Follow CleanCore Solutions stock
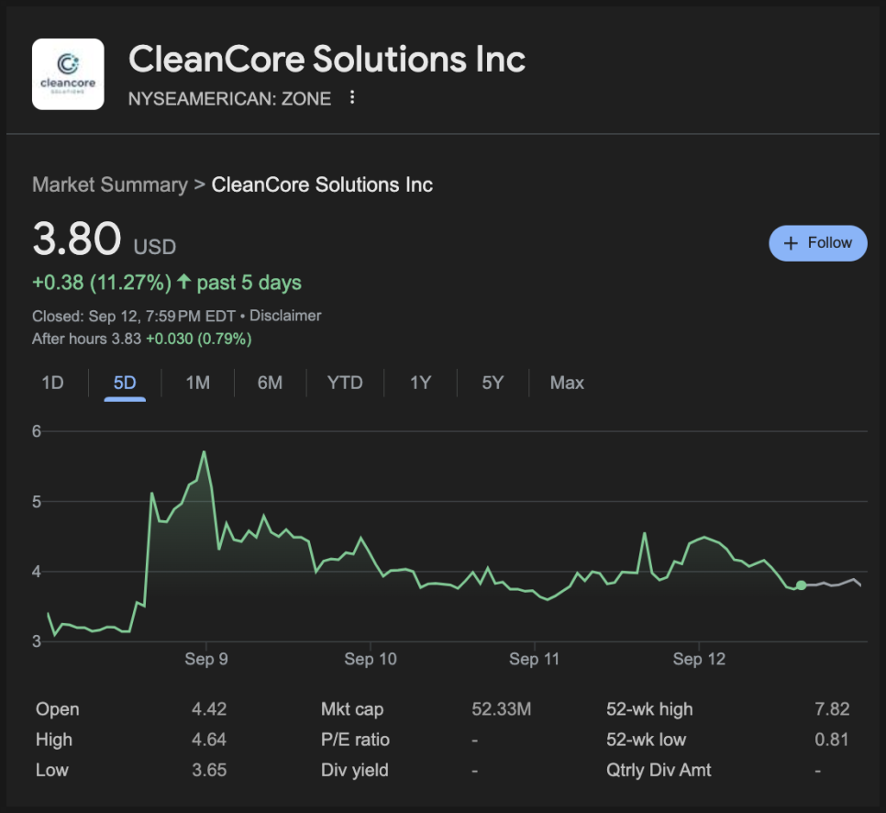Viewport: 886px width, 813px height. tap(817, 243)
